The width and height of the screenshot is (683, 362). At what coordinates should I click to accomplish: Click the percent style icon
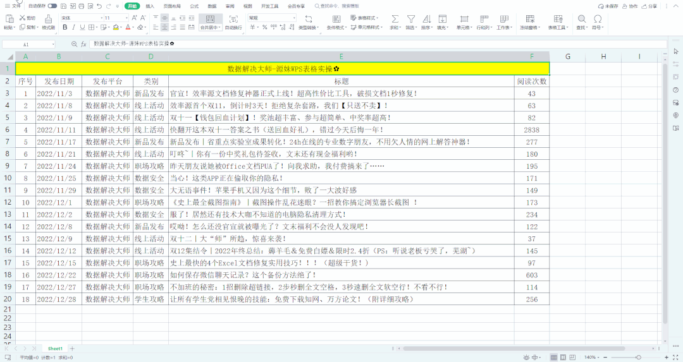(264, 27)
